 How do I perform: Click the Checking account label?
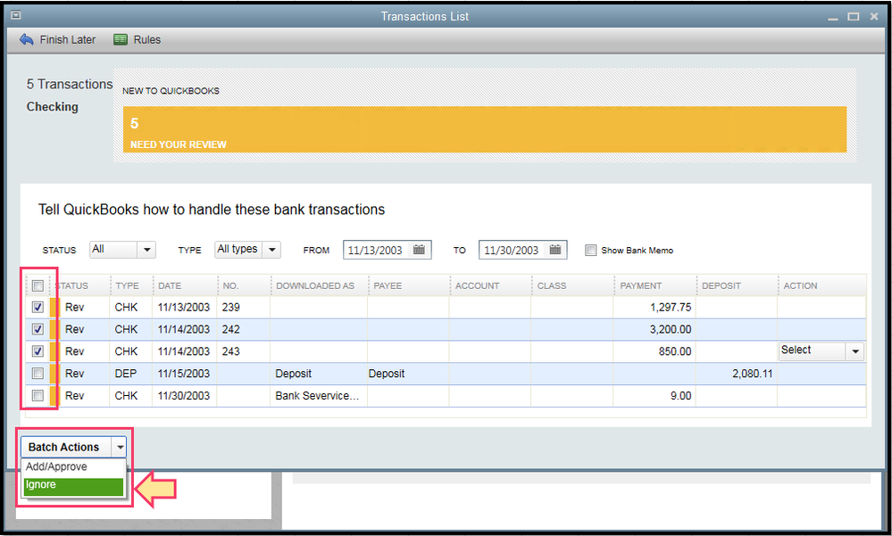[x=53, y=107]
